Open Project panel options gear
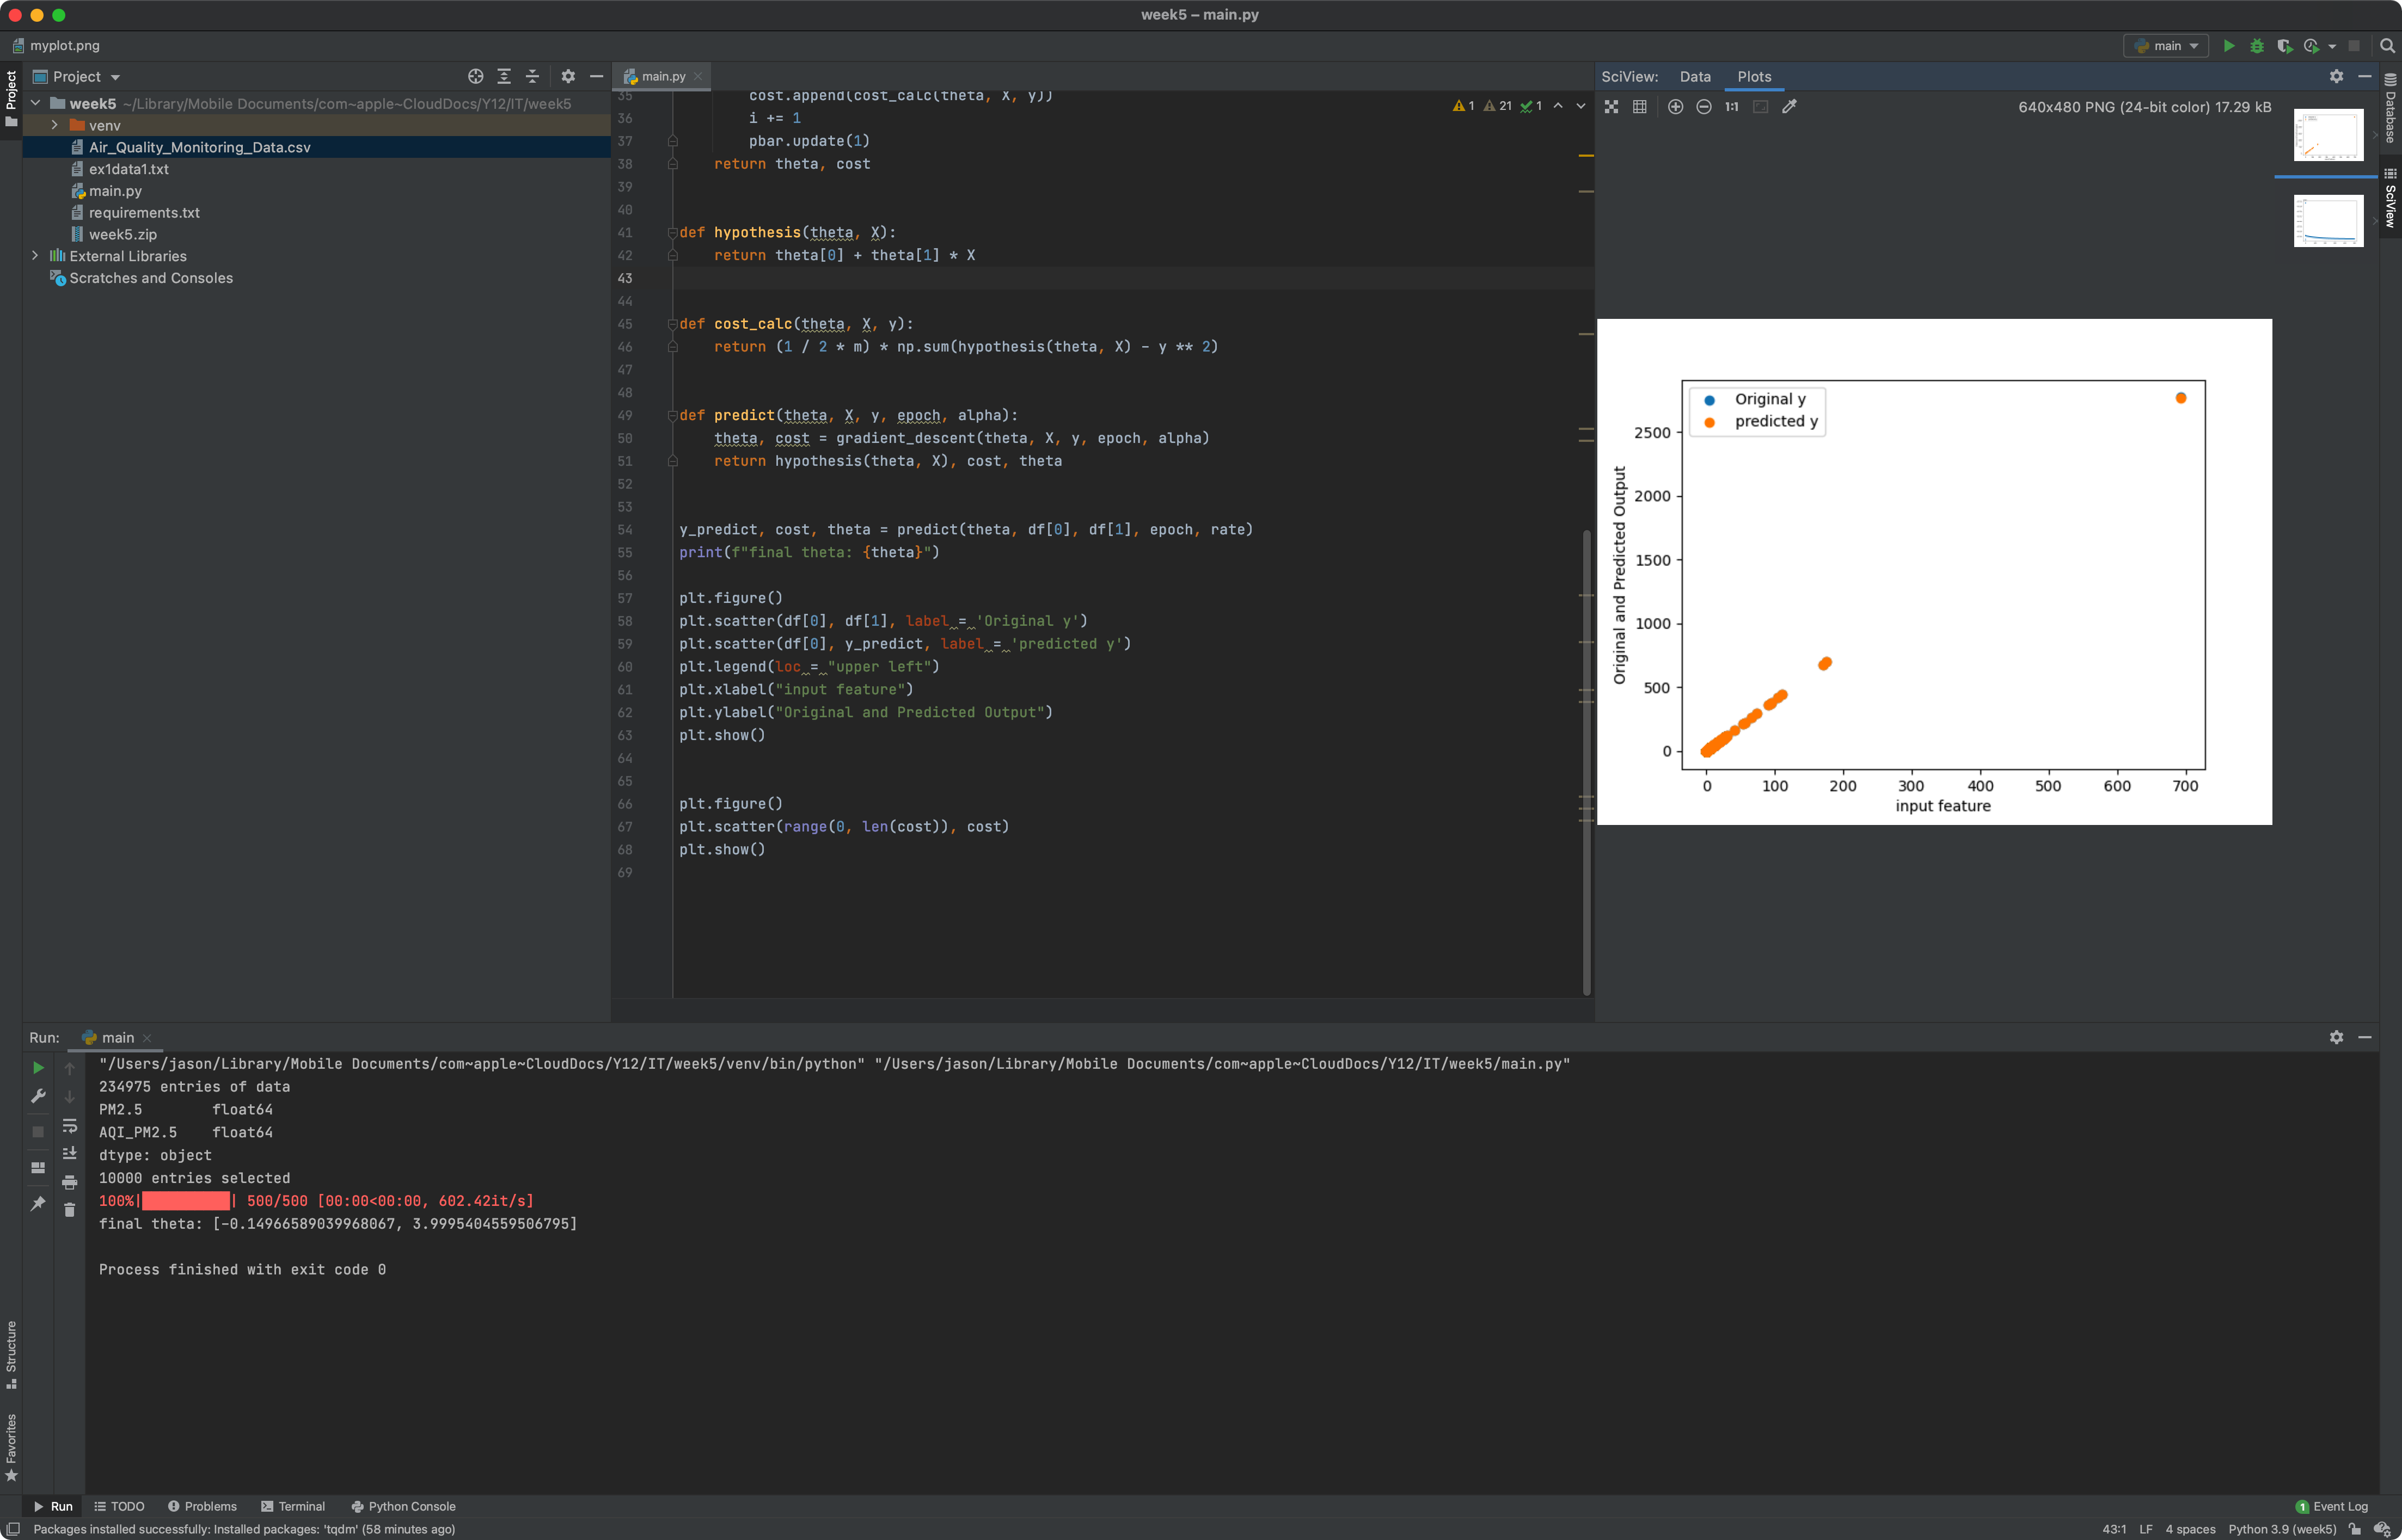Viewport: 2402px width, 1540px height. pyautogui.click(x=568, y=77)
